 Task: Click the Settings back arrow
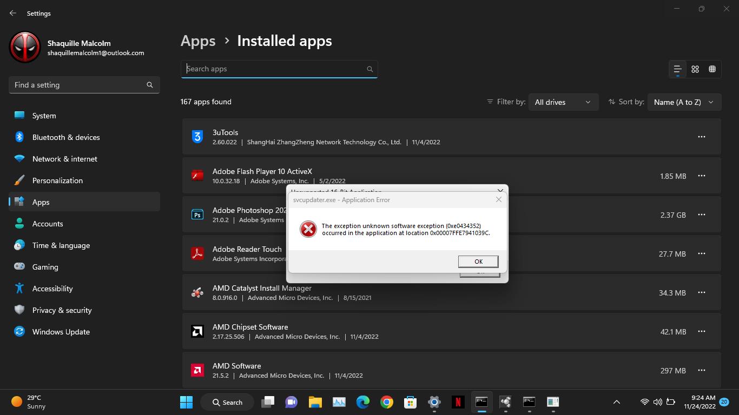click(x=13, y=13)
